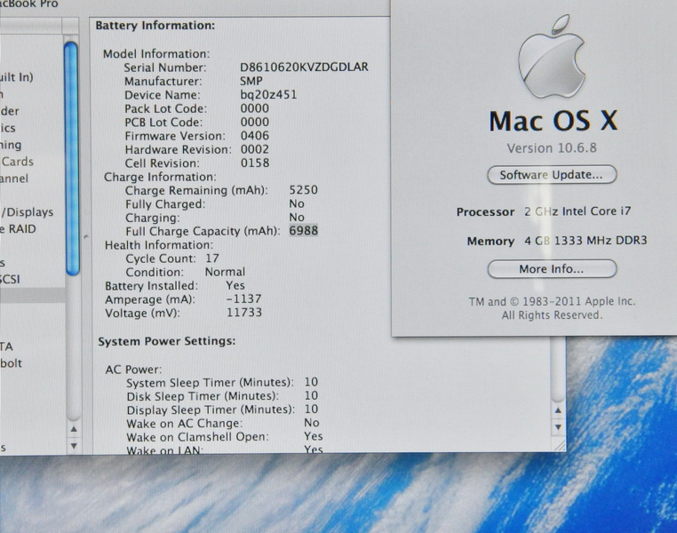Click the details pane scroll up arrow

tap(557, 410)
